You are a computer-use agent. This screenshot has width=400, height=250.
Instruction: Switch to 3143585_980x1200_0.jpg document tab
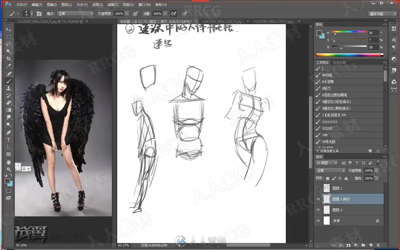(50, 21)
